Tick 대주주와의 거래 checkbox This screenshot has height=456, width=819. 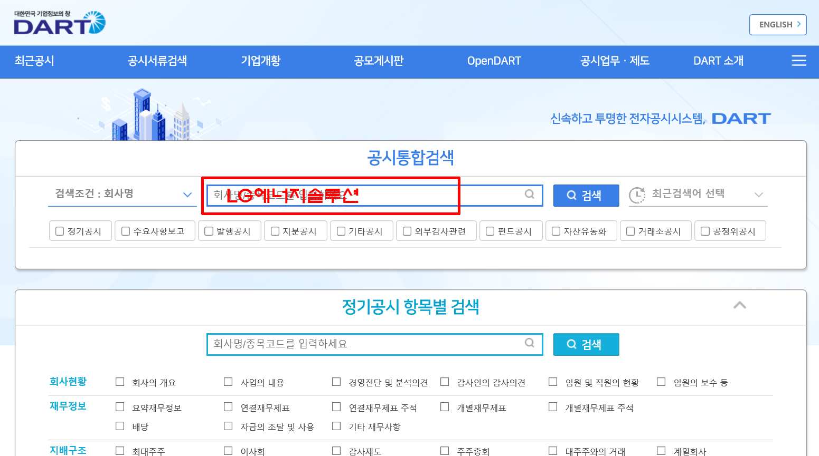click(553, 451)
